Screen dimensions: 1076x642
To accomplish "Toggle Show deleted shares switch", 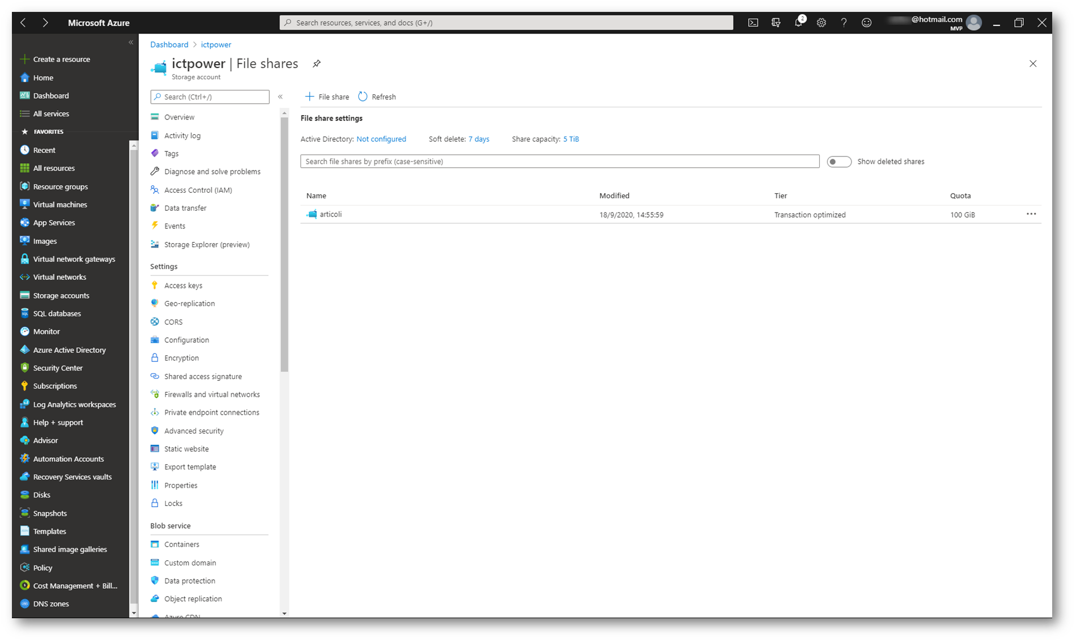I will pyautogui.click(x=838, y=161).
